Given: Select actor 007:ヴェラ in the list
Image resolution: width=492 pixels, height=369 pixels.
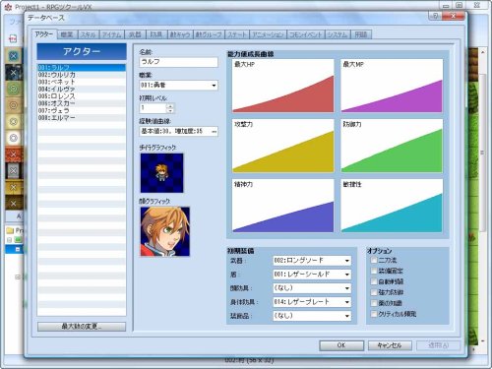Looking at the screenshot, I should coord(82,110).
